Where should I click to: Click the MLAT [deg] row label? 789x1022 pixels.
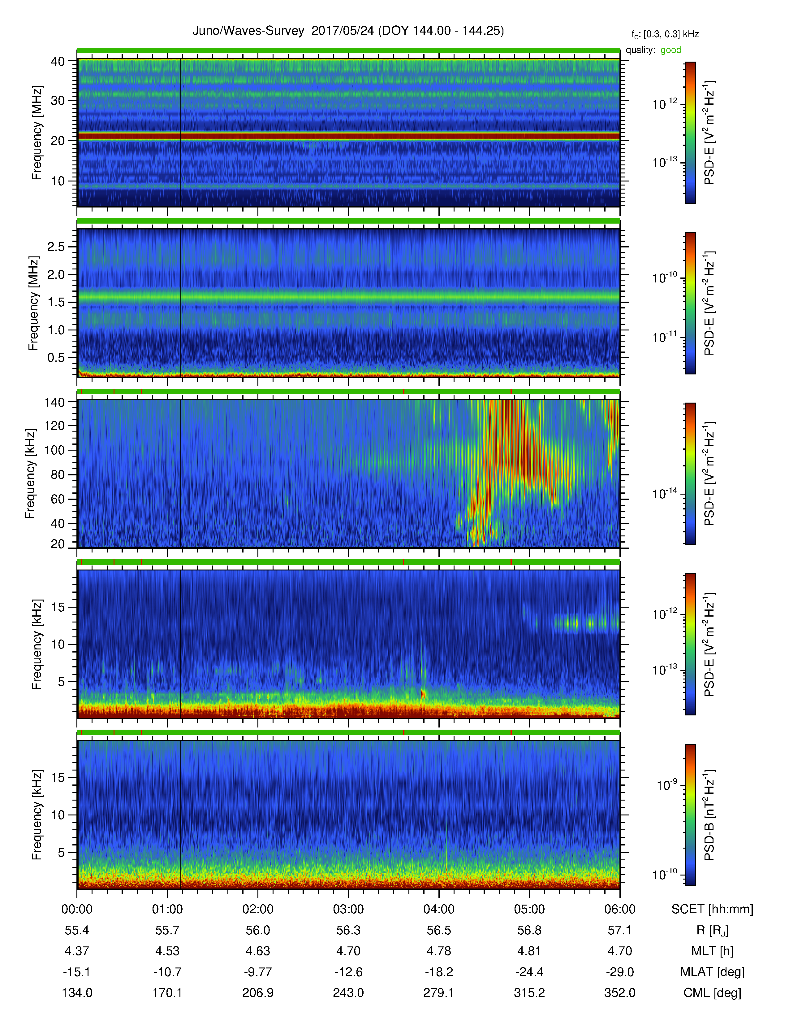[712, 972]
